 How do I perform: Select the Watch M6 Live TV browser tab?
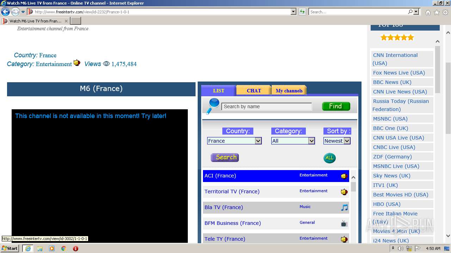(35, 21)
